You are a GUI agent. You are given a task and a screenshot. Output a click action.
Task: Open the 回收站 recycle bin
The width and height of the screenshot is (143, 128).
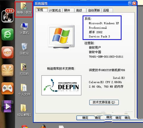point(24,49)
